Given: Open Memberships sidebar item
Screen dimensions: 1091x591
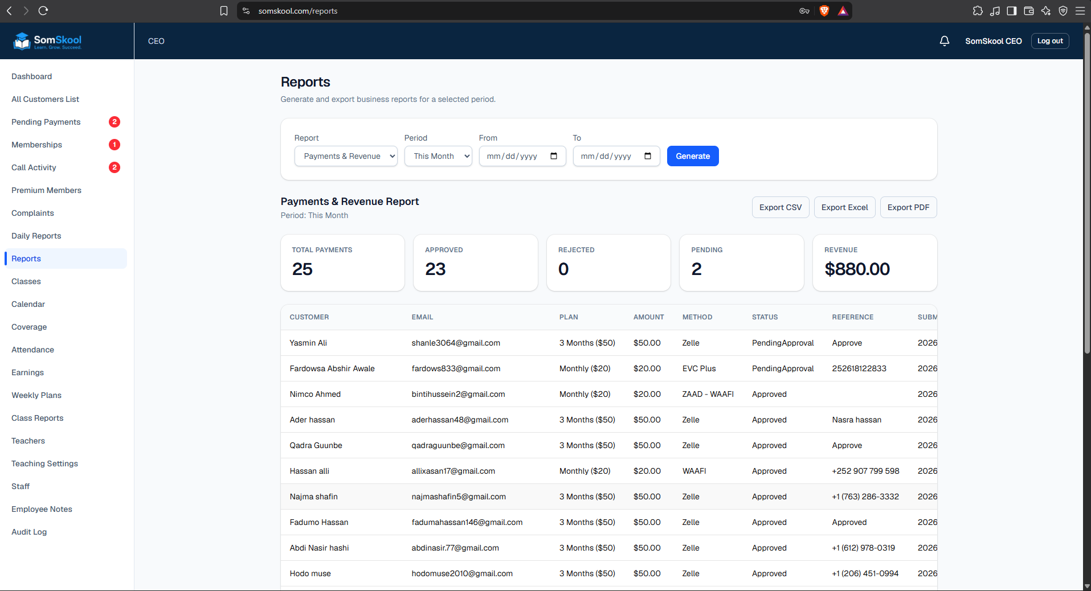Looking at the screenshot, I should (66, 145).
